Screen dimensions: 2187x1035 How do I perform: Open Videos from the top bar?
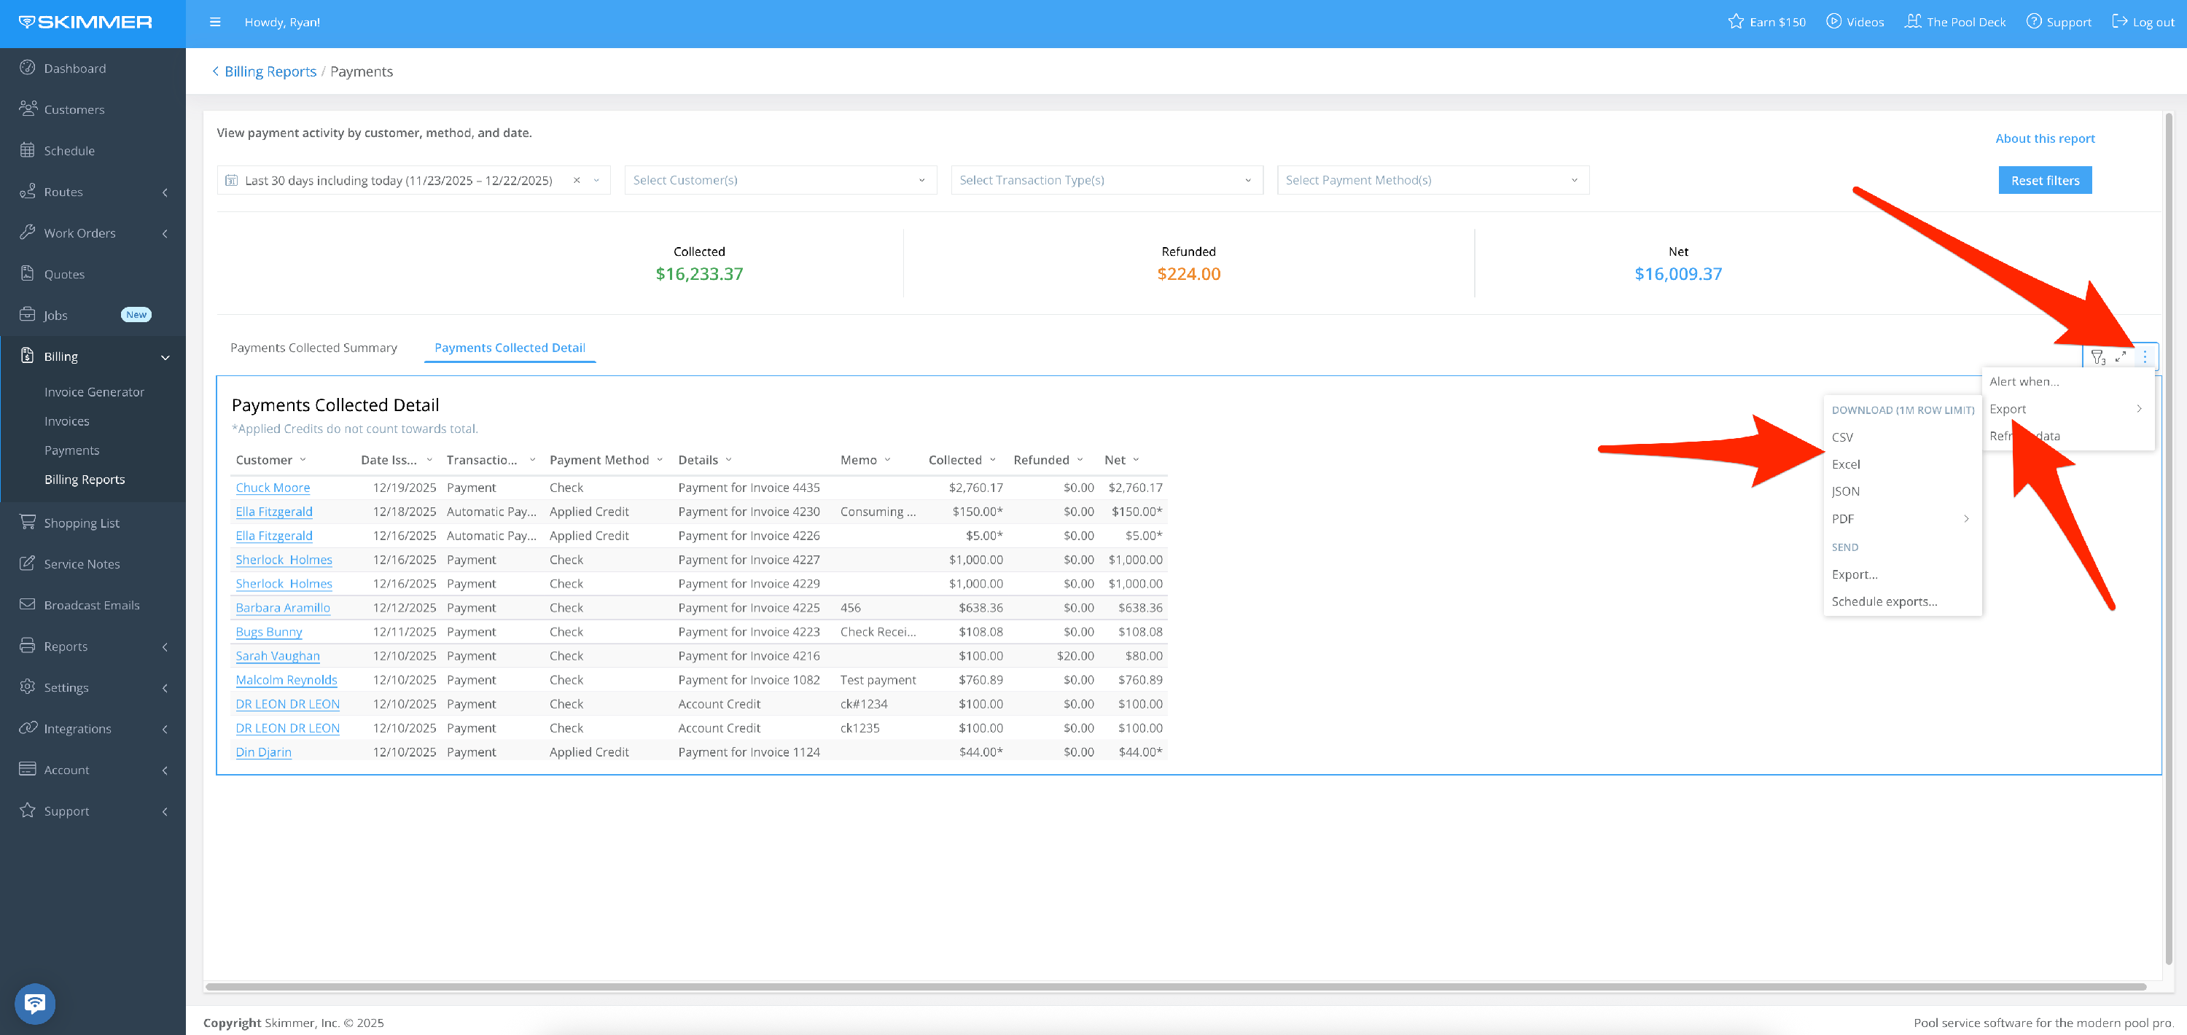(1855, 22)
